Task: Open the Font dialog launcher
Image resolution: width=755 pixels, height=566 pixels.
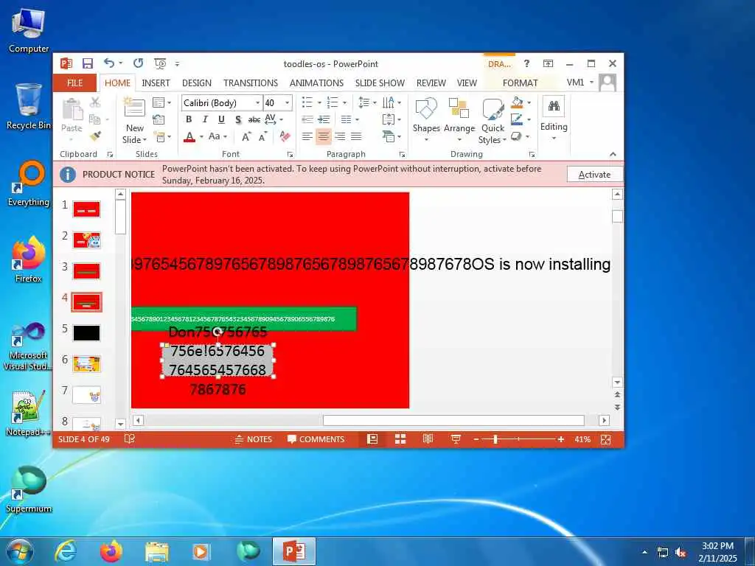Action: pos(290,155)
